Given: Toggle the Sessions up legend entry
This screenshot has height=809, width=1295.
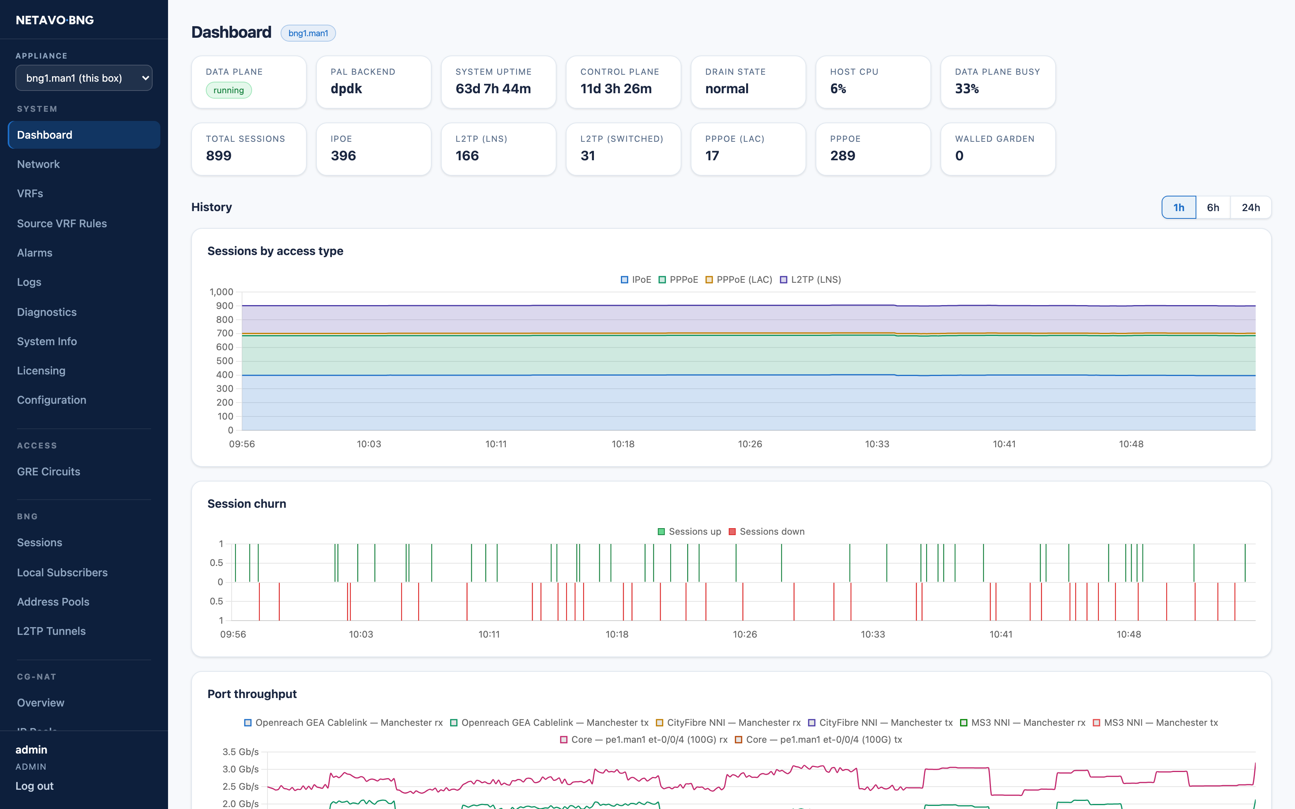Looking at the screenshot, I should click(689, 532).
